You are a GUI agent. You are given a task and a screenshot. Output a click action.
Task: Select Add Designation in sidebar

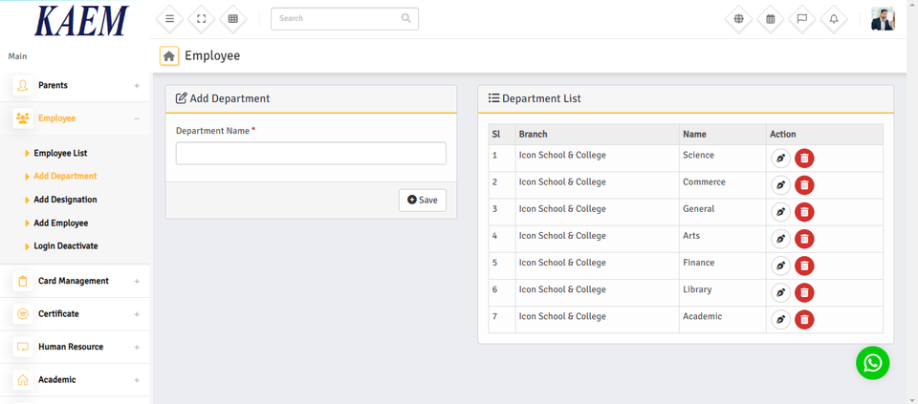coord(65,200)
